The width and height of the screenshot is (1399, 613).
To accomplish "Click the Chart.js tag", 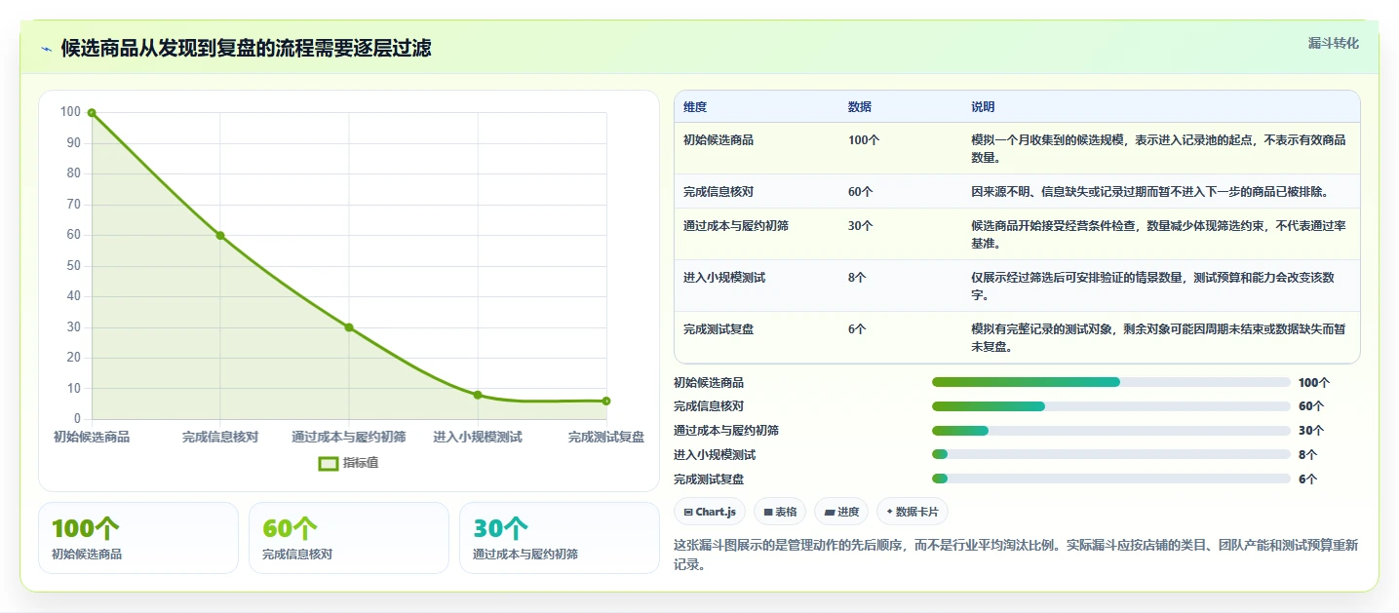I will [x=711, y=512].
